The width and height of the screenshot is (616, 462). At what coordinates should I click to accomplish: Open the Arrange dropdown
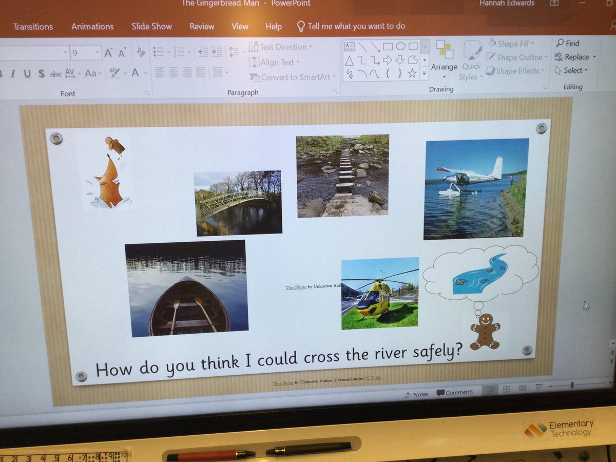coord(444,60)
